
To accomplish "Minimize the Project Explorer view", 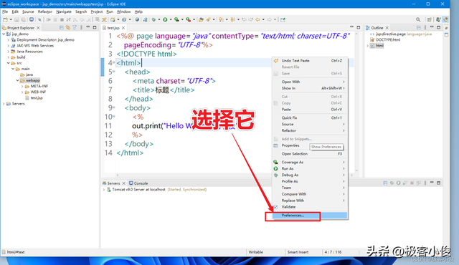I will 87,27.
